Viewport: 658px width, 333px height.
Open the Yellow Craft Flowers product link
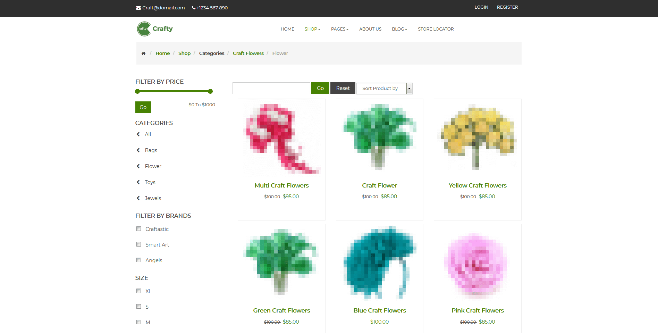point(478,185)
